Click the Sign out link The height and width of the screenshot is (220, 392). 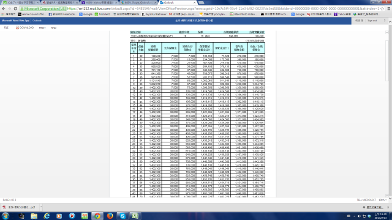pyautogui.click(x=372, y=20)
